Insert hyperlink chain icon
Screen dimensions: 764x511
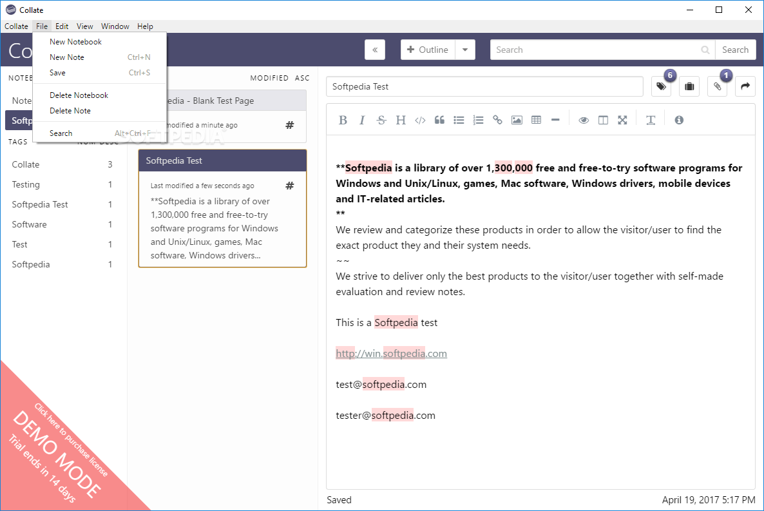(497, 120)
